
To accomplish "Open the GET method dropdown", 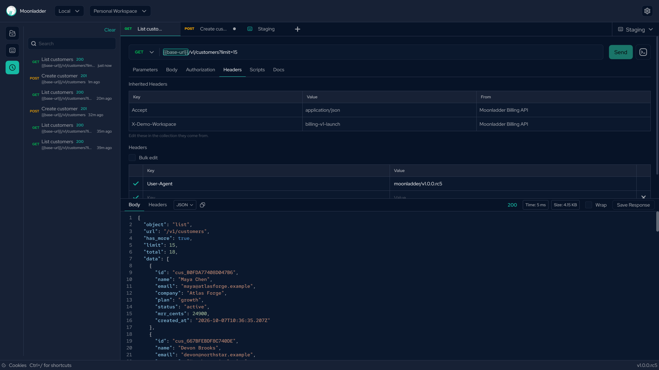I will (144, 52).
